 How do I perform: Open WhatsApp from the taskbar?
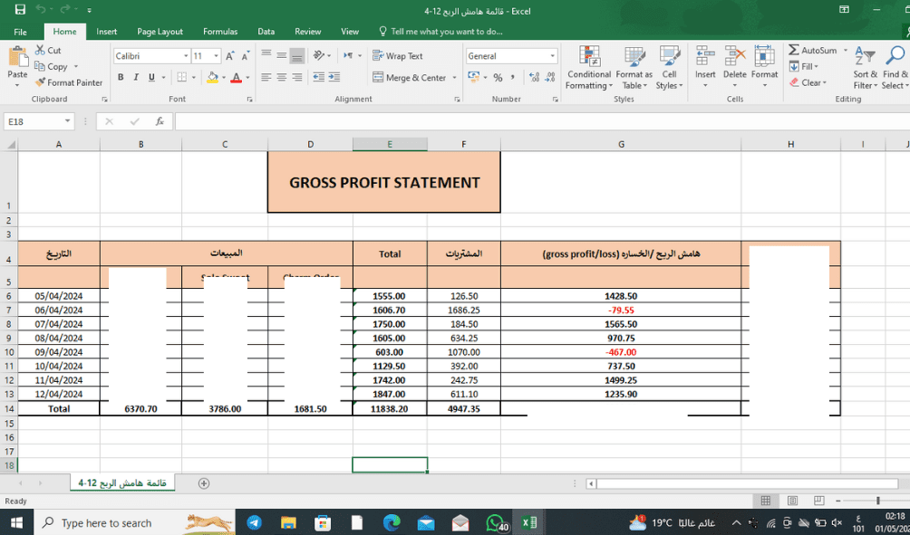click(496, 523)
